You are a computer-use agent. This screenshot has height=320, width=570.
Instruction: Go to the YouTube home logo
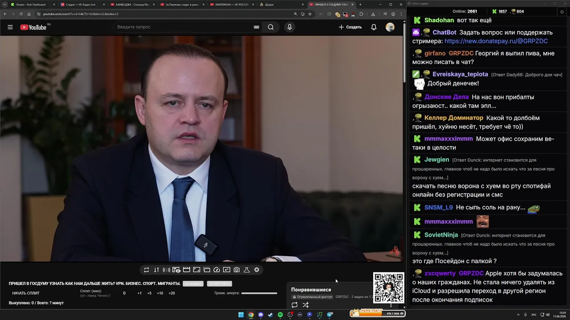[33, 27]
